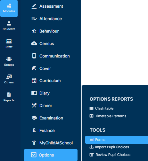148x161 pixels.
Task: Open the Assessment module
Action: coord(51,6)
